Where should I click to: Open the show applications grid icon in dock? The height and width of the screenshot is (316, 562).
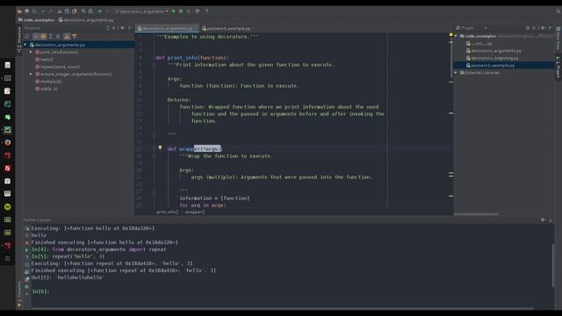click(x=8, y=258)
